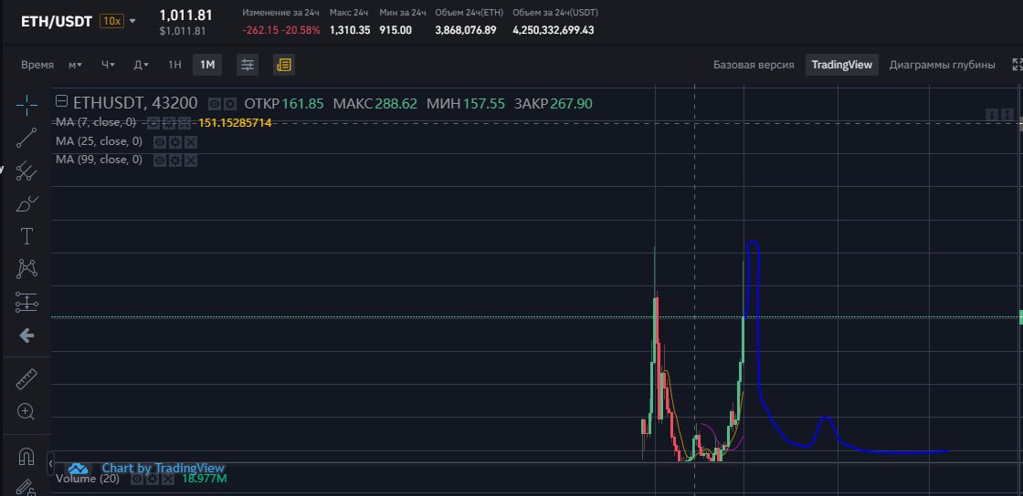Click the 4,250,332,699.43 USDT volume value

tap(554, 30)
